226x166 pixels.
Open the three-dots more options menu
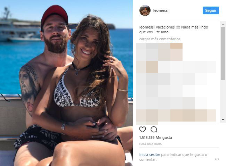217,159
